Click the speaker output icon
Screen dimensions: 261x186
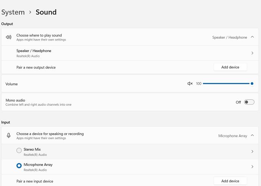click(9, 37)
